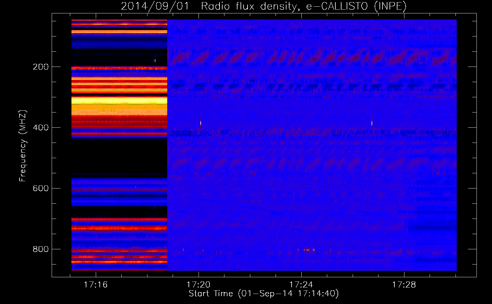Click the plot title "2014/09/01 Radio flux density, e-CALLISTO (INPE)"
The height and width of the screenshot is (304, 492).
point(264,6)
